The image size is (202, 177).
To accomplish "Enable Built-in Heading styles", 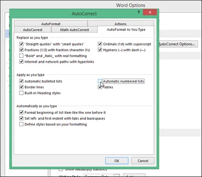I will pos(21,93).
